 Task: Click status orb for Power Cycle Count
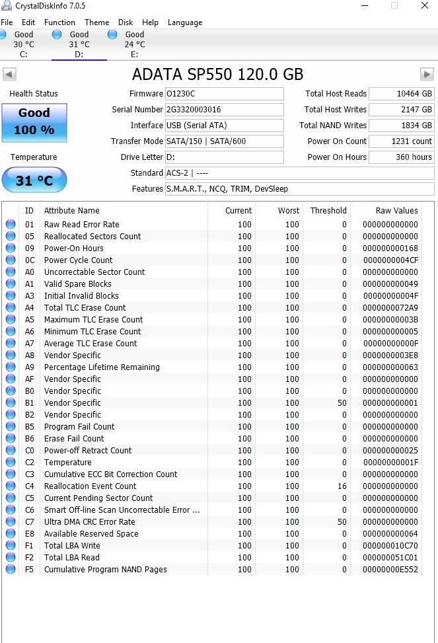pos(11,260)
